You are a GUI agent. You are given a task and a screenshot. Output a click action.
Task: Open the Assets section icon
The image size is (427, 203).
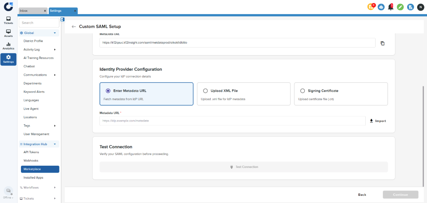8,33
